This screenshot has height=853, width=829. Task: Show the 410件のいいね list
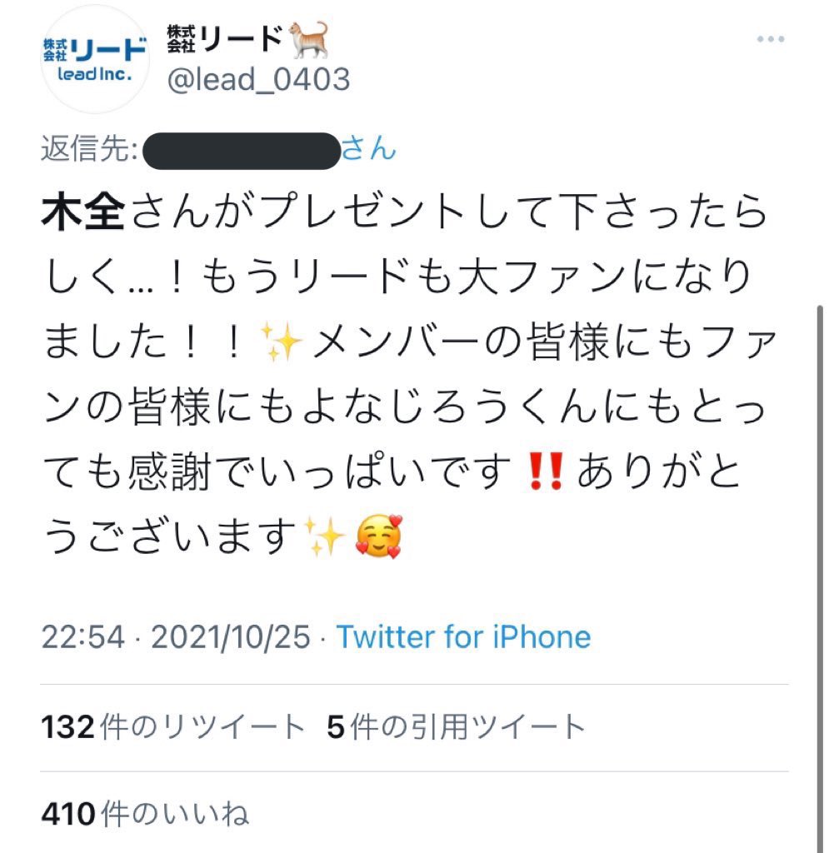click(145, 815)
